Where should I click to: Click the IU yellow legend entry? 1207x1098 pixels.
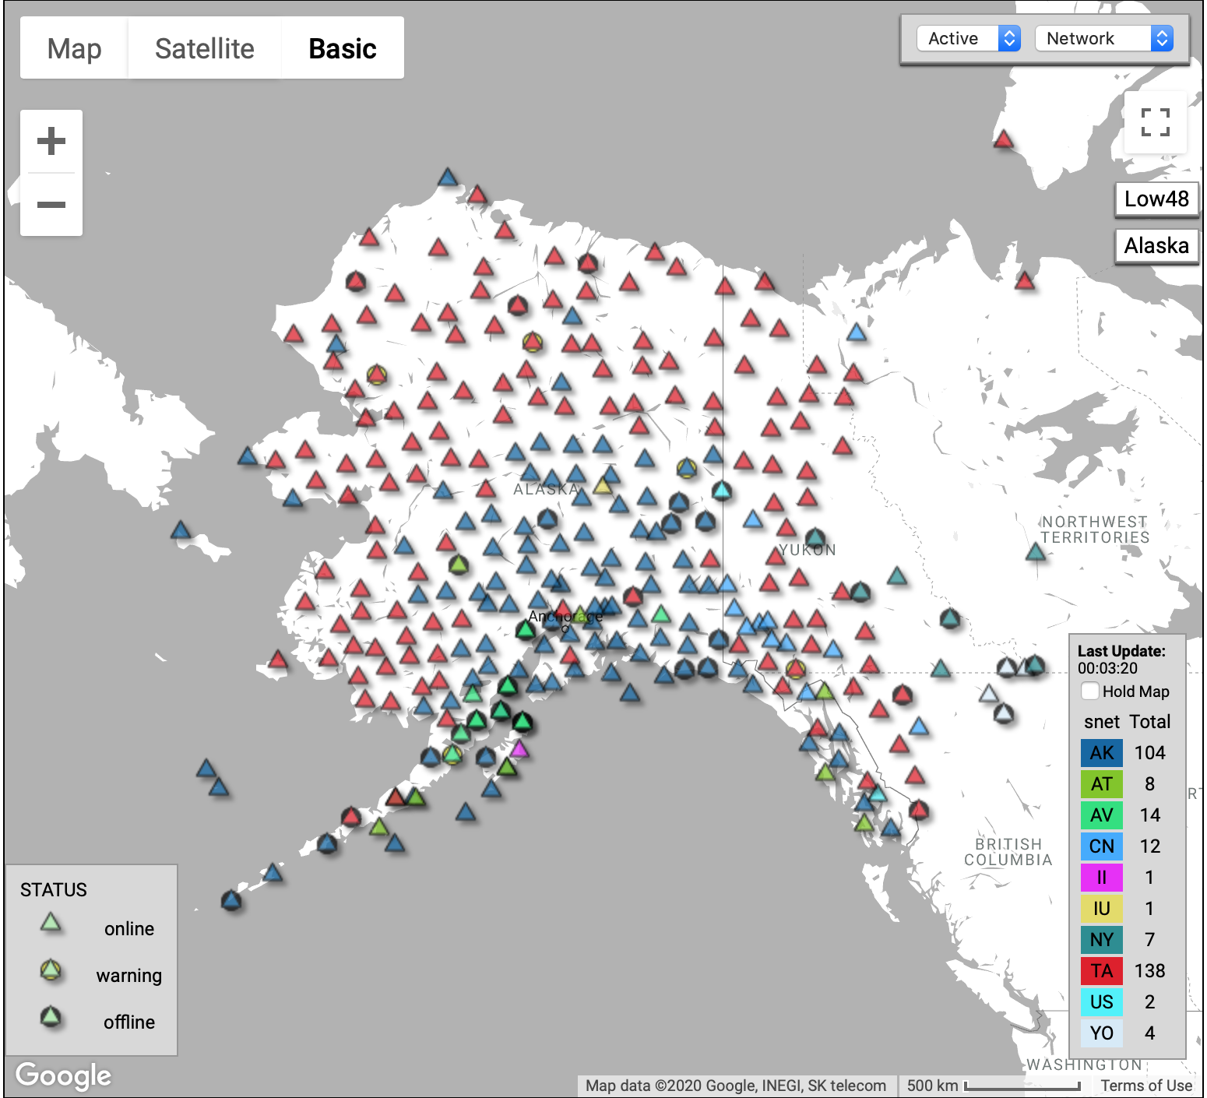coord(1101,908)
